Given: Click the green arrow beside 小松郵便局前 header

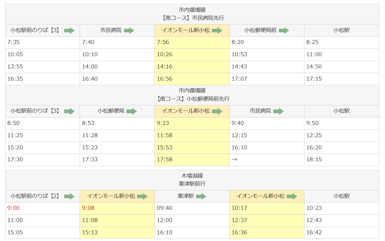Looking at the screenshot, I should click(284, 31).
